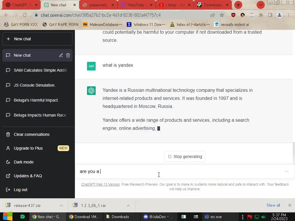The width and height of the screenshot is (295, 221).
Task: Open the Chrome three-dot menu
Action: point(289,15)
